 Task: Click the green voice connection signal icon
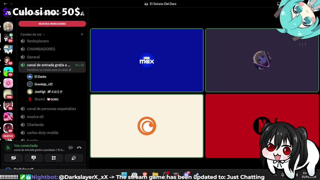pos(8,147)
